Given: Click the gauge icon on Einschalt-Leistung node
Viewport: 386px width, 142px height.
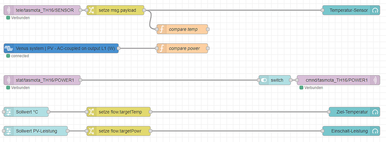Looking at the screenshot, I should tap(375, 131).
